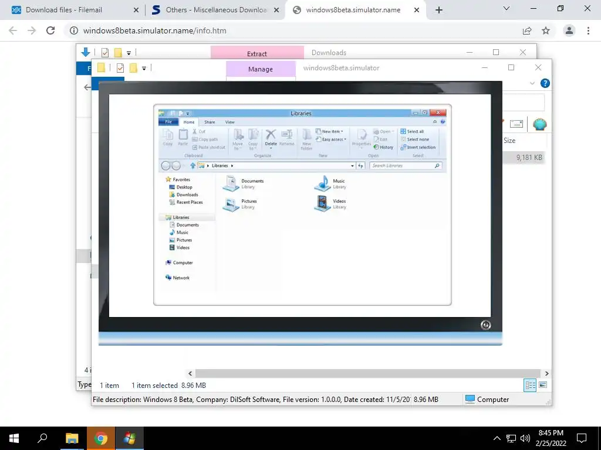601x450 pixels.
Task: Expand the ribbon chevron beside help icon
Action: point(532,83)
